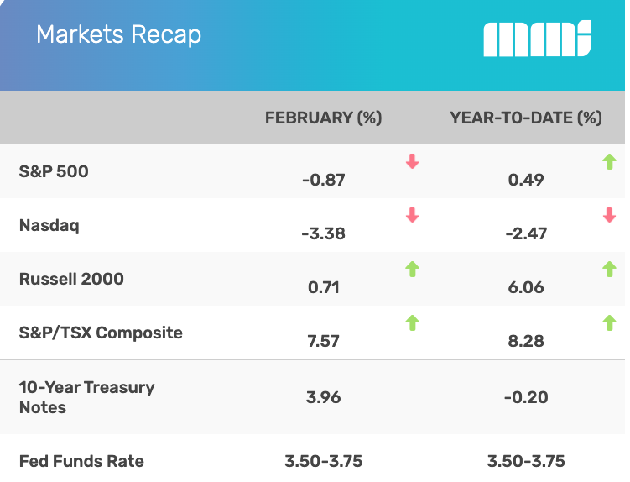Select the S&P/TSX Composite February up arrow
This screenshot has height=482, width=630.
click(x=412, y=322)
